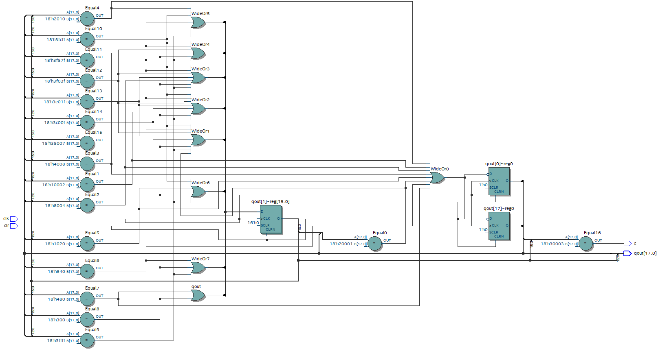Select the WideOr3 OR gate
Screen dimensions: 667x349
198,78
